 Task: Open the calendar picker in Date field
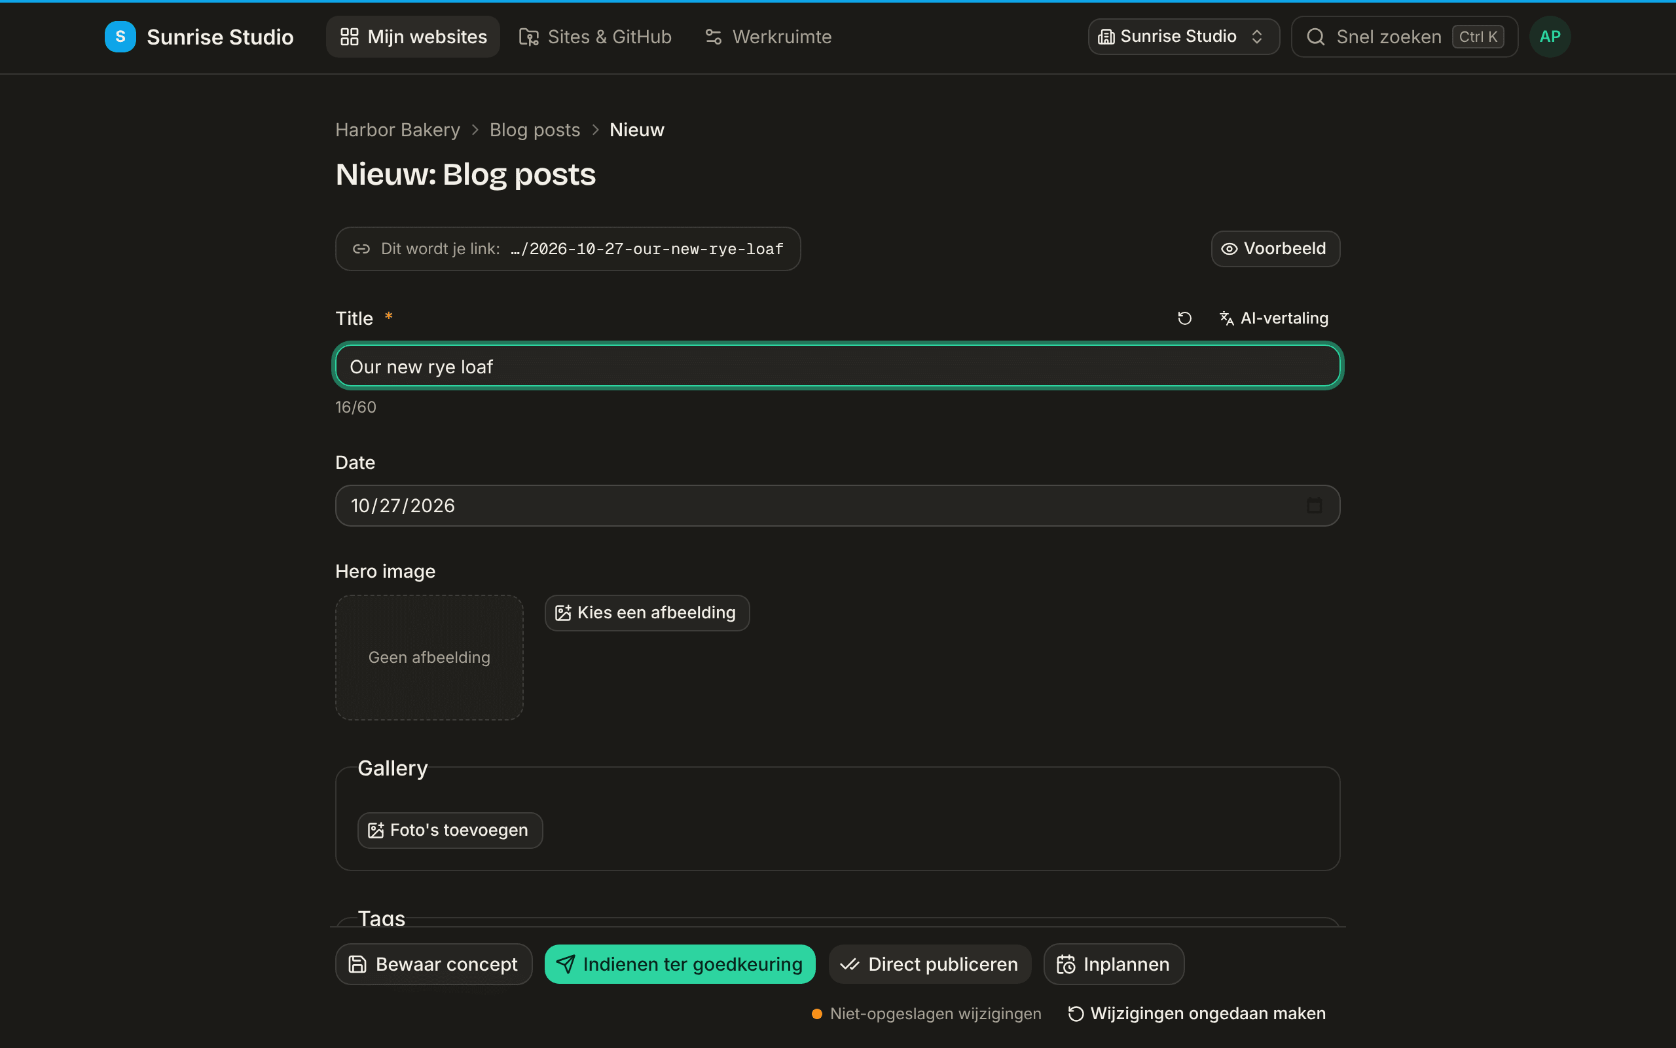click(1314, 505)
